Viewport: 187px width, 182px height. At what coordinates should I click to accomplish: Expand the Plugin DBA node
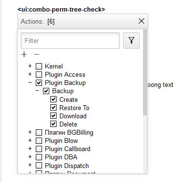click(x=30, y=156)
